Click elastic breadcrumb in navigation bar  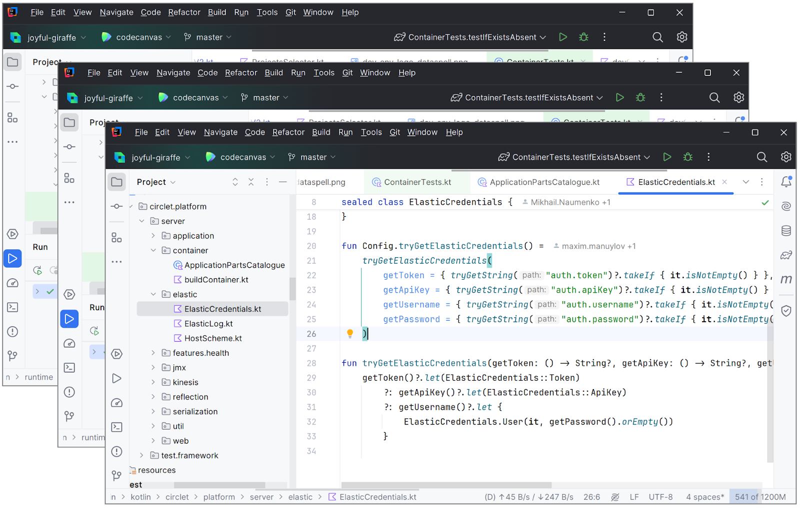(300, 497)
